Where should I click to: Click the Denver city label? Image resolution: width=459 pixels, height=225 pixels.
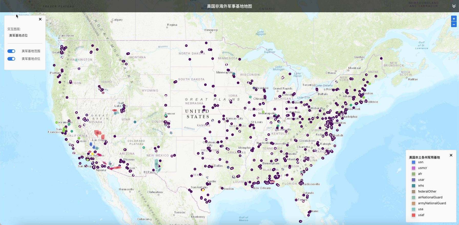tap(170, 114)
